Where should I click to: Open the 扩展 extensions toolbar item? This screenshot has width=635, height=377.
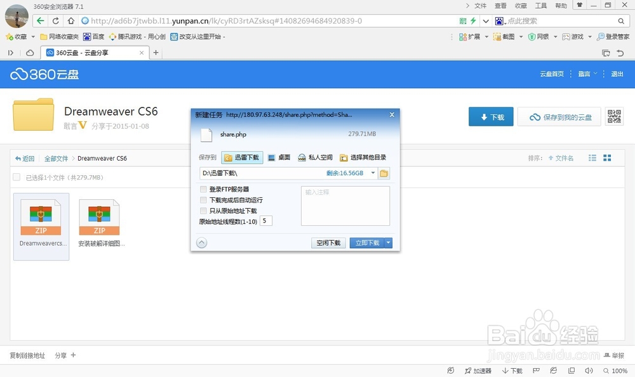[x=469, y=37]
